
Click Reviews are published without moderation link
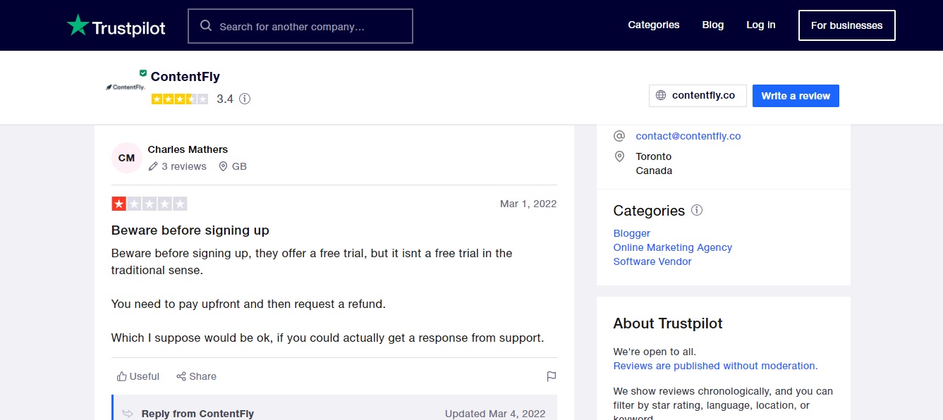coord(715,366)
